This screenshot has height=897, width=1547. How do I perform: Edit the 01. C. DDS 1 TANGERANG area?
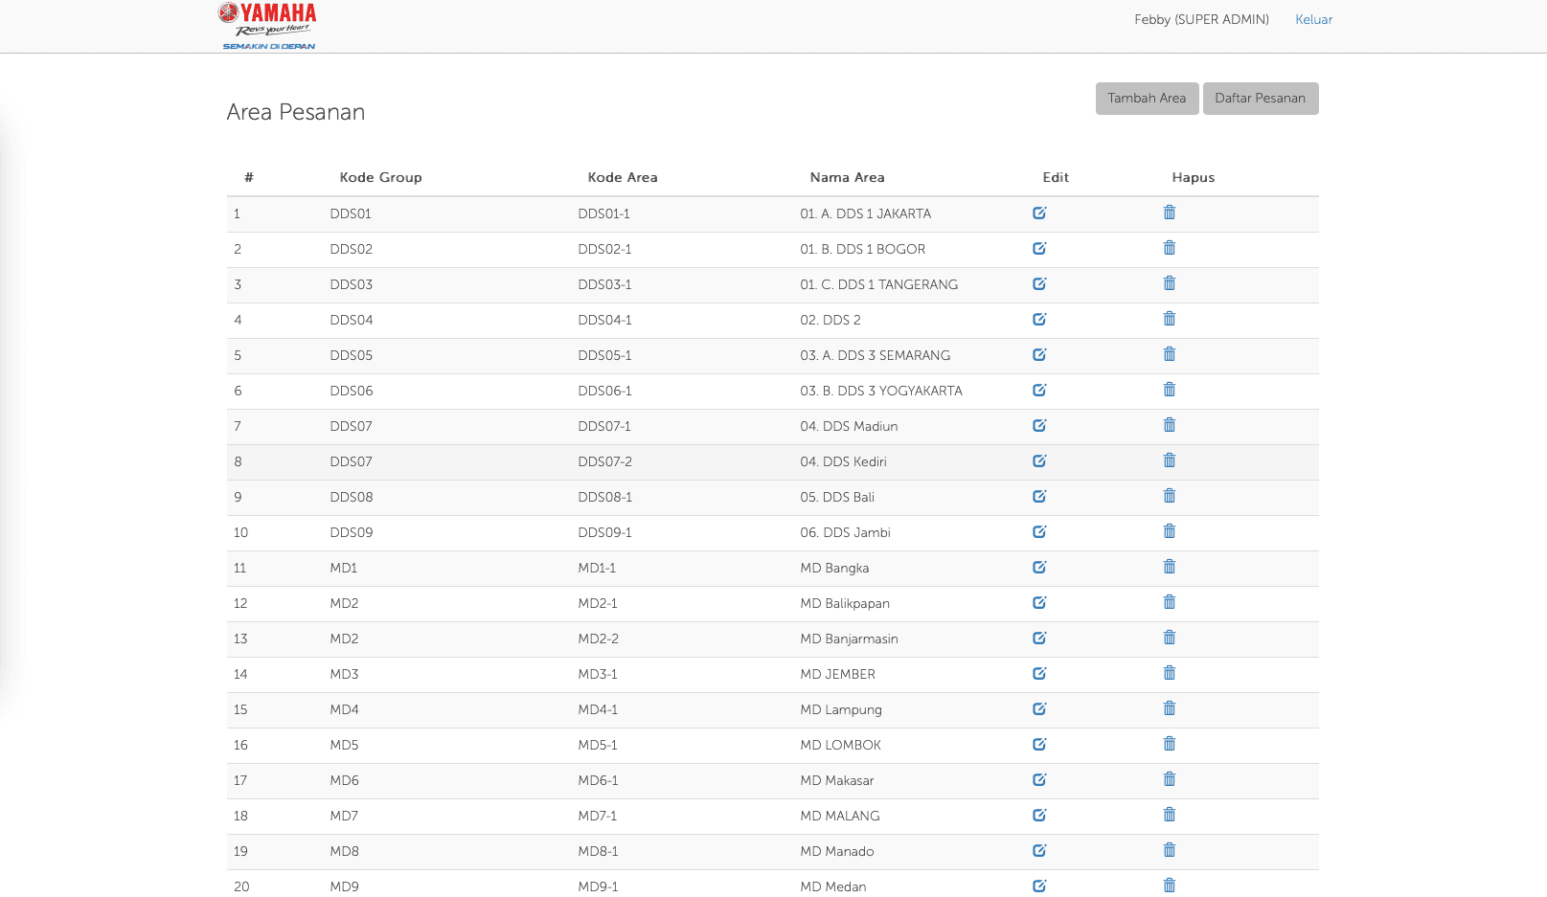[1039, 283]
